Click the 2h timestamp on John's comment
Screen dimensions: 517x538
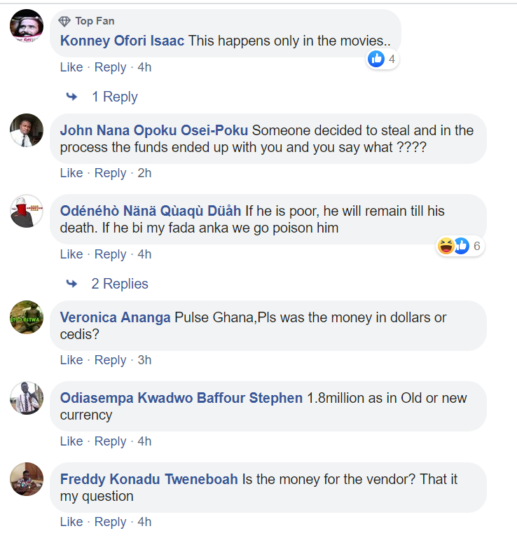[144, 173]
